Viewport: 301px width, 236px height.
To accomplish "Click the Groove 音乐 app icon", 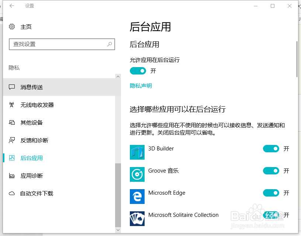I will tap(137, 174).
